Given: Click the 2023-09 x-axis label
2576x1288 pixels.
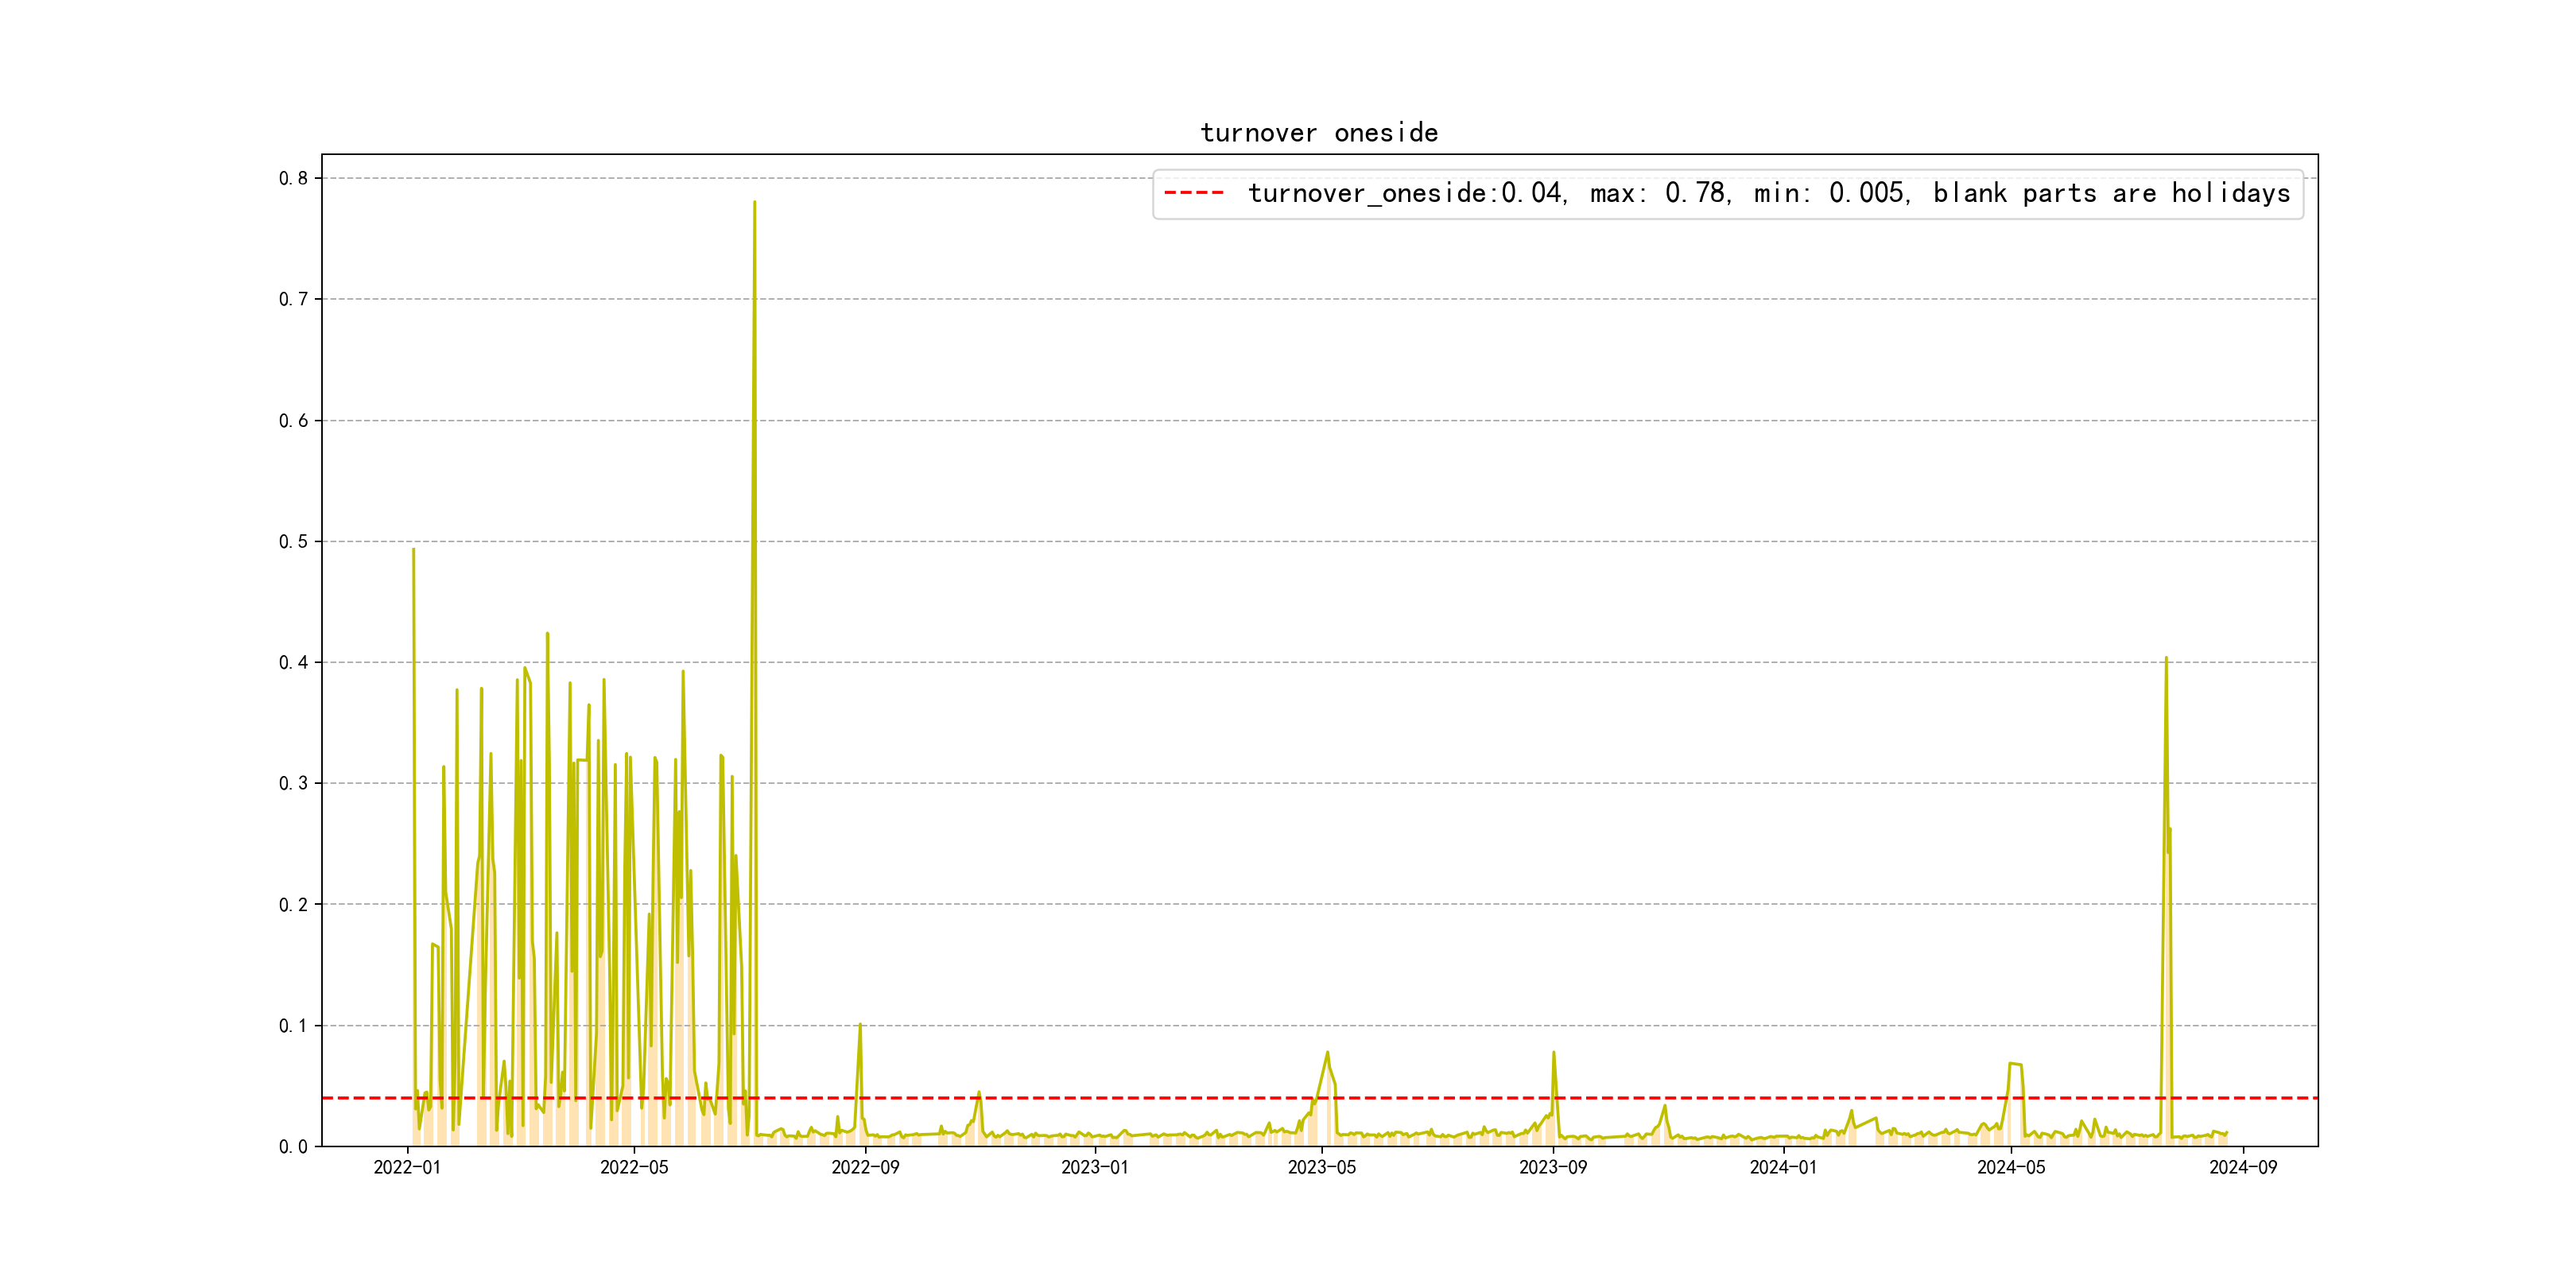Looking at the screenshot, I should tap(1553, 1167).
